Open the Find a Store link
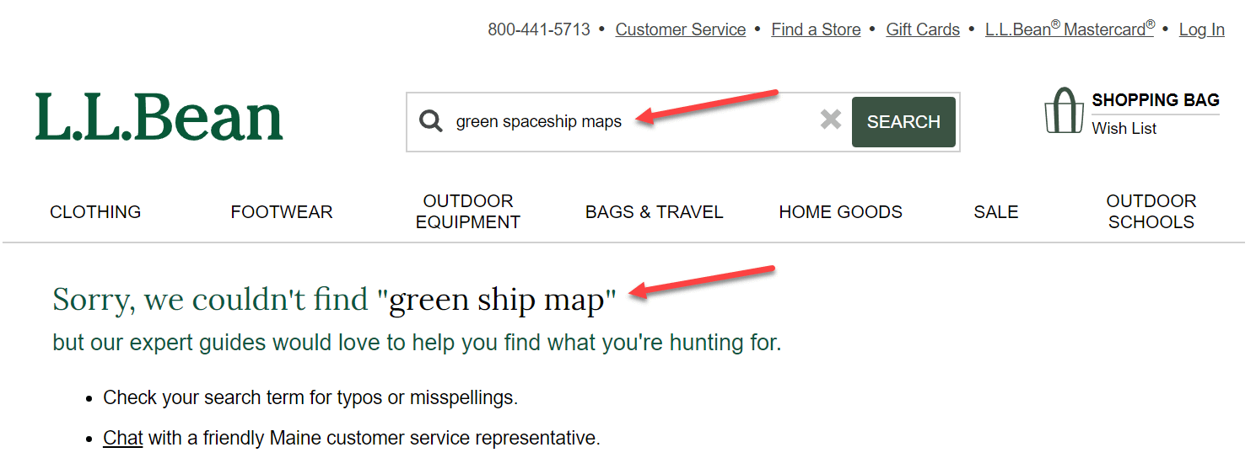1256x474 pixels. pos(816,29)
